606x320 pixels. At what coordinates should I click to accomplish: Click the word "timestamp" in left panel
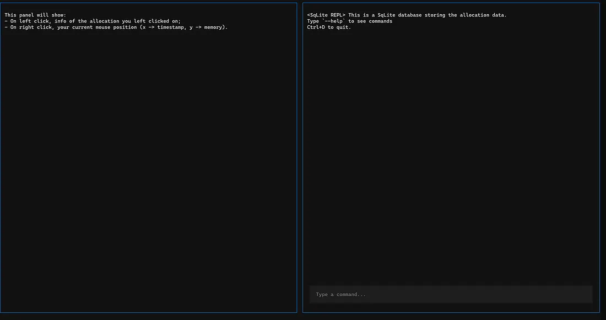170,27
